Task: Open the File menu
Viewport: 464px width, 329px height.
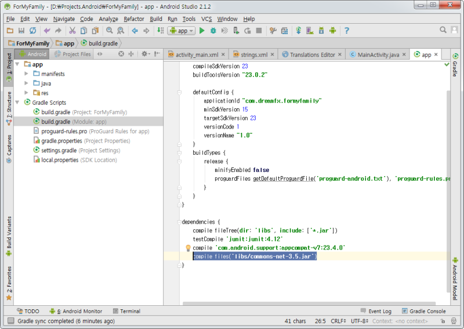Action: [x=10, y=19]
